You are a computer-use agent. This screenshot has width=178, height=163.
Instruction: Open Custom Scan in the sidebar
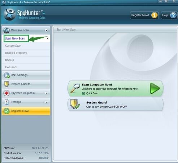(x=26, y=46)
